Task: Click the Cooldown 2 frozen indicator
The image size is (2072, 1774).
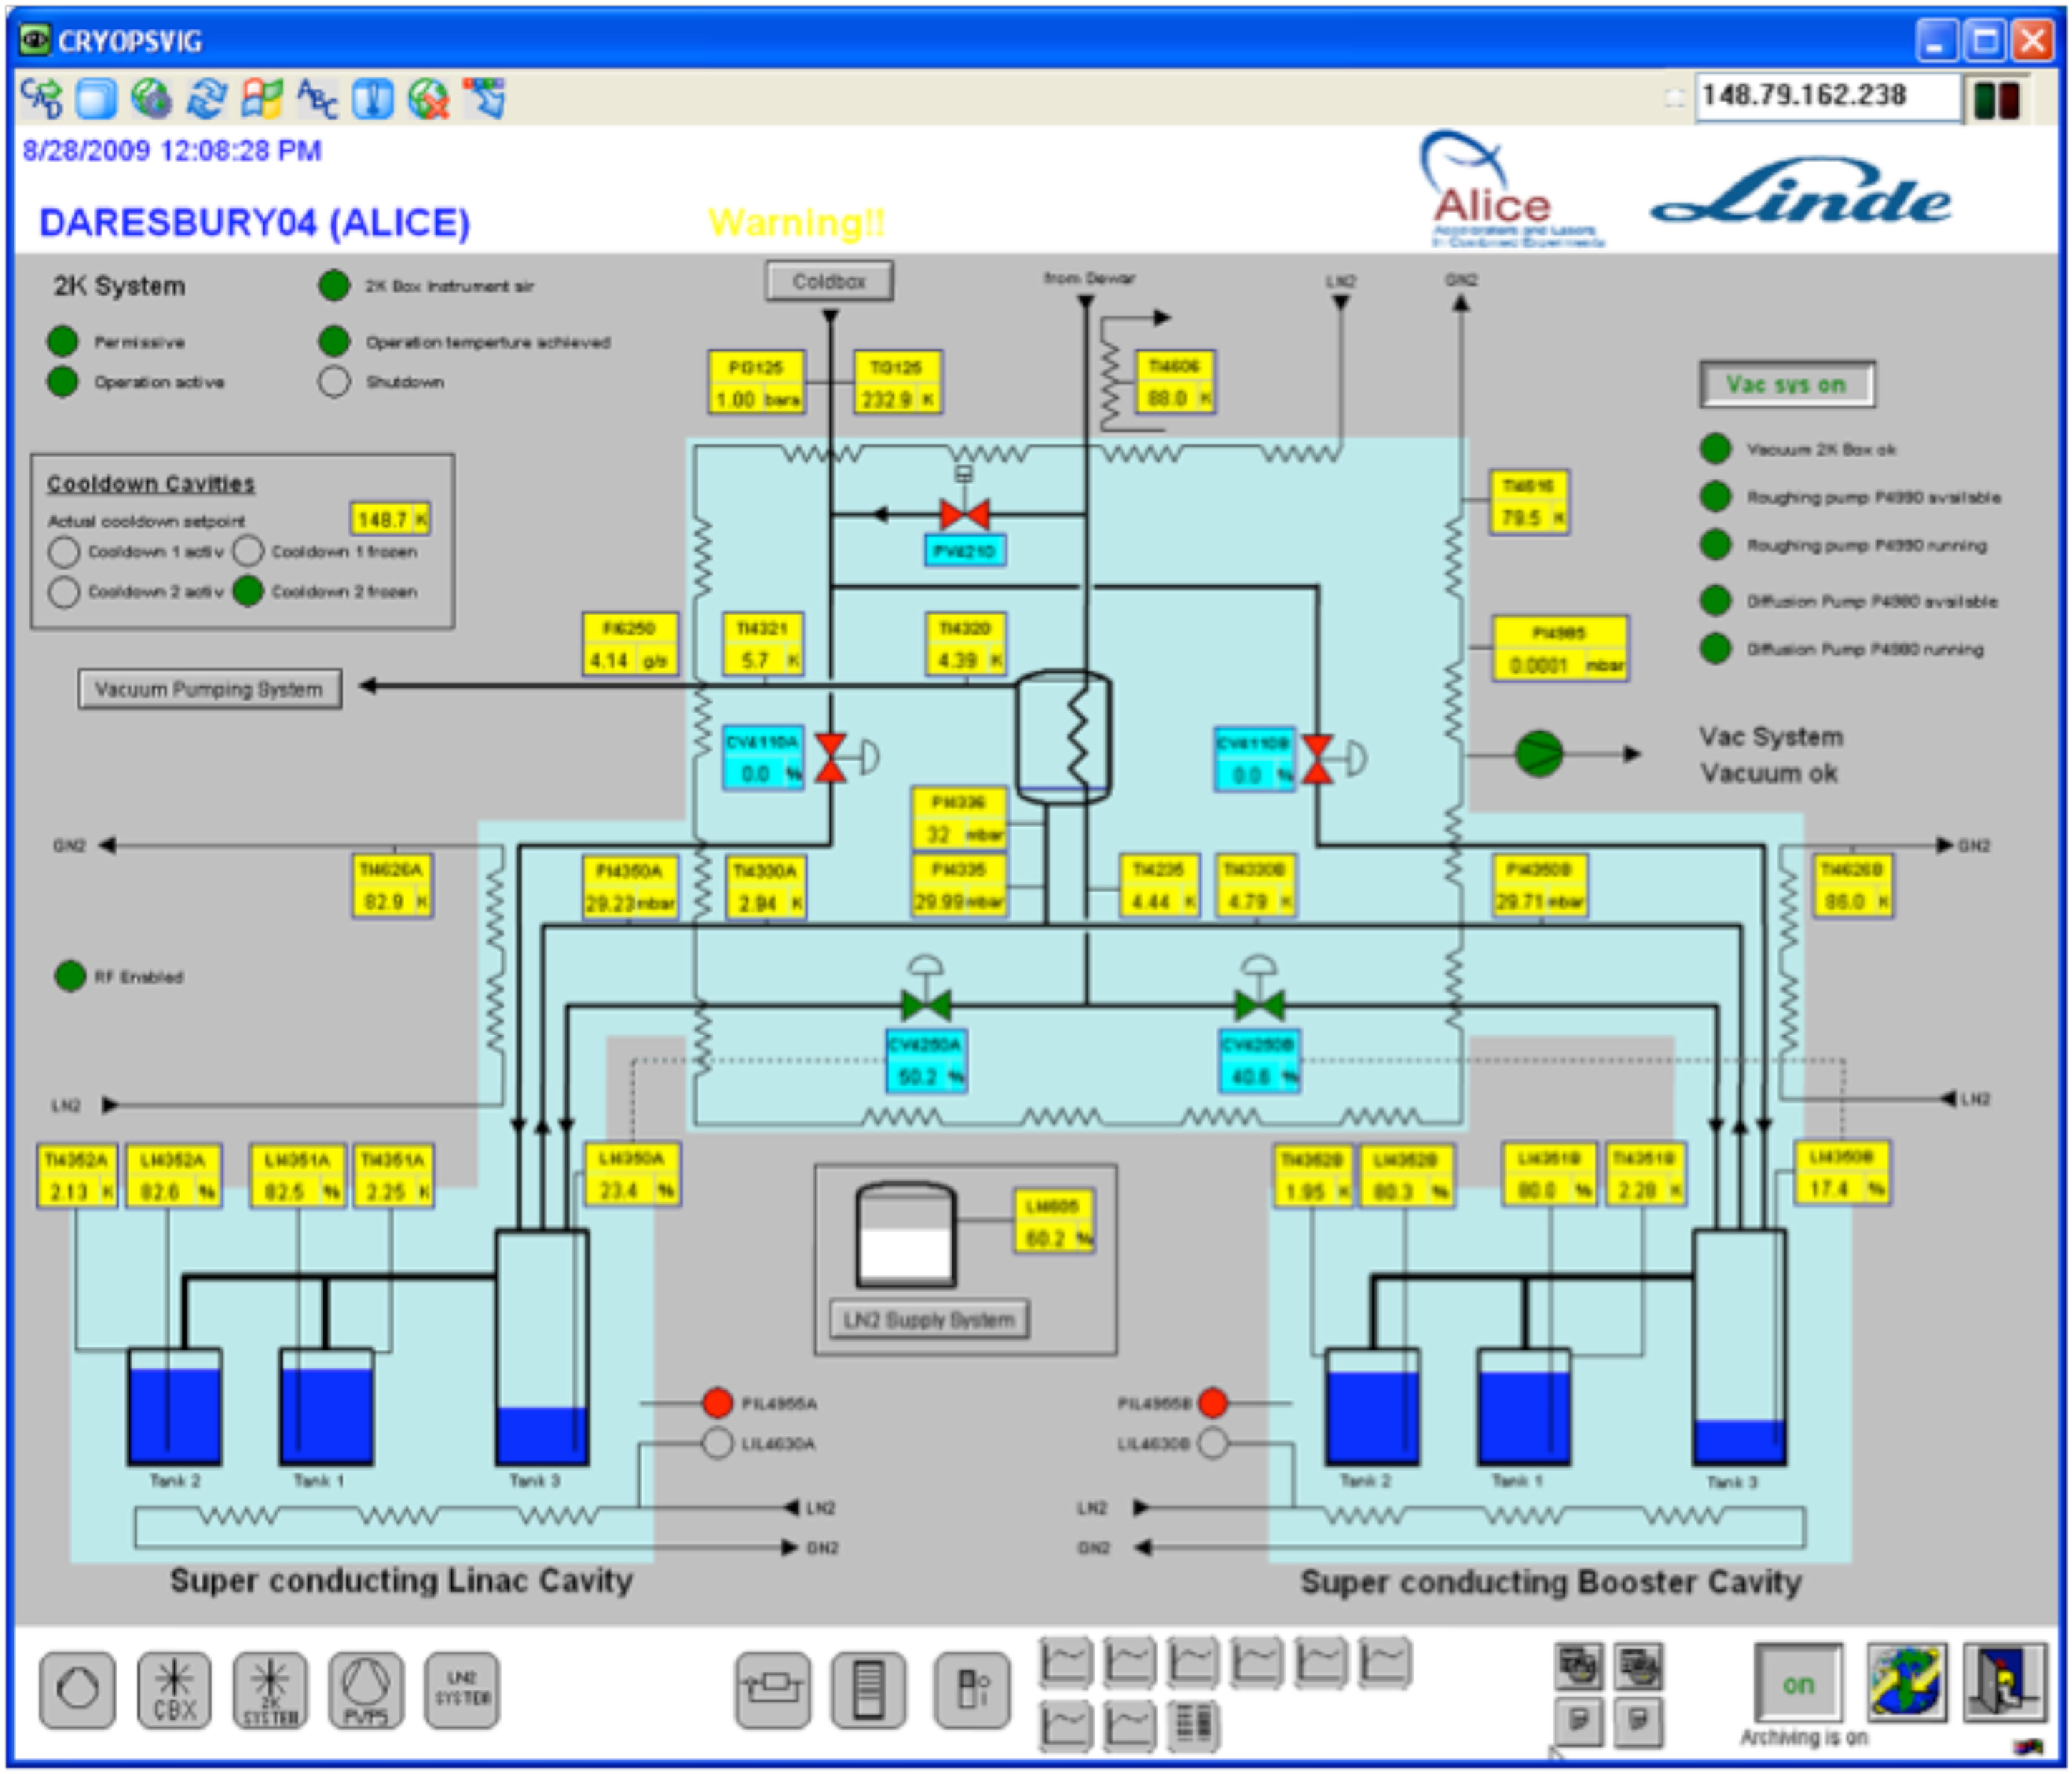Action: pos(248,592)
